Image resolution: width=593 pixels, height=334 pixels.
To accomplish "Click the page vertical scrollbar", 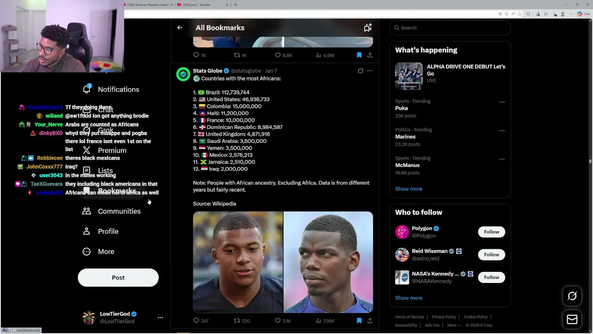I will pyautogui.click(x=590, y=161).
